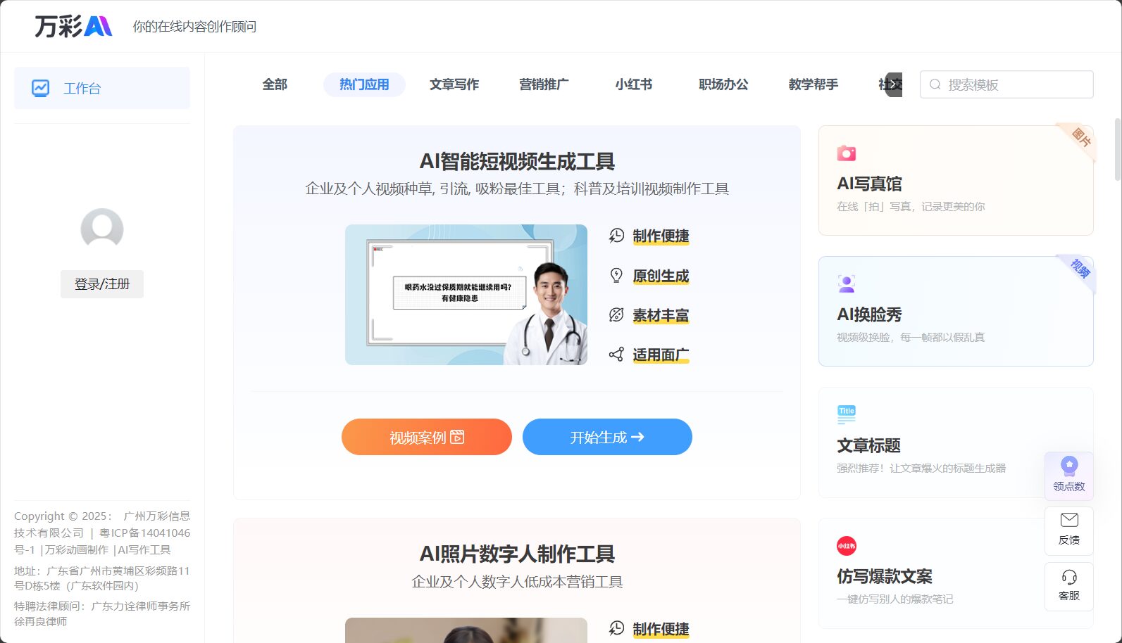Screen dimensions: 1122x643
Task: Click the 万彩动画制作 footer link
Action: (x=77, y=550)
